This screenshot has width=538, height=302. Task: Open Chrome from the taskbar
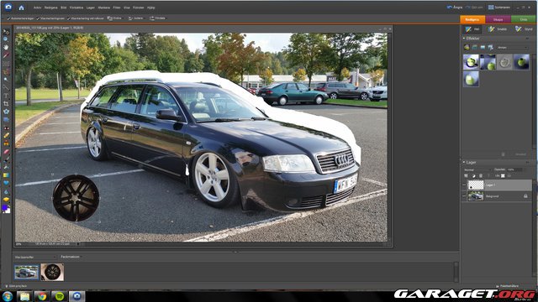pyautogui.click(x=42, y=296)
